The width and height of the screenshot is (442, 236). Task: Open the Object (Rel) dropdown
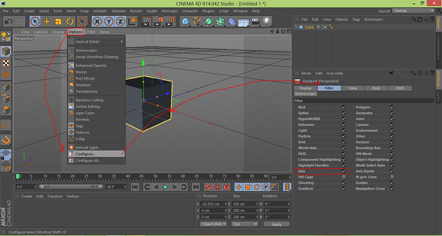214,224
